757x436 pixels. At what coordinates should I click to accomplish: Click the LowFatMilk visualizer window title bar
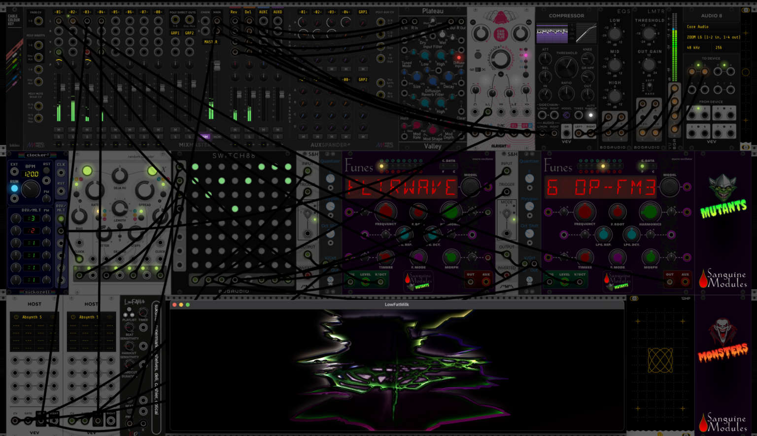[x=397, y=304]
